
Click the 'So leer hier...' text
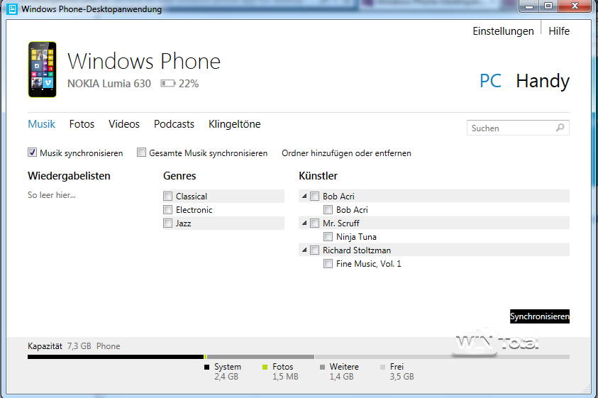tap(52, 195)
